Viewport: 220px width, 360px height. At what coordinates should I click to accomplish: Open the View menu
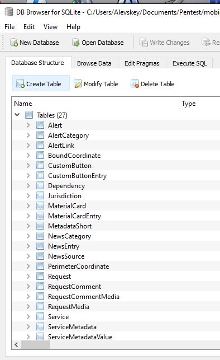pos(50,27)
